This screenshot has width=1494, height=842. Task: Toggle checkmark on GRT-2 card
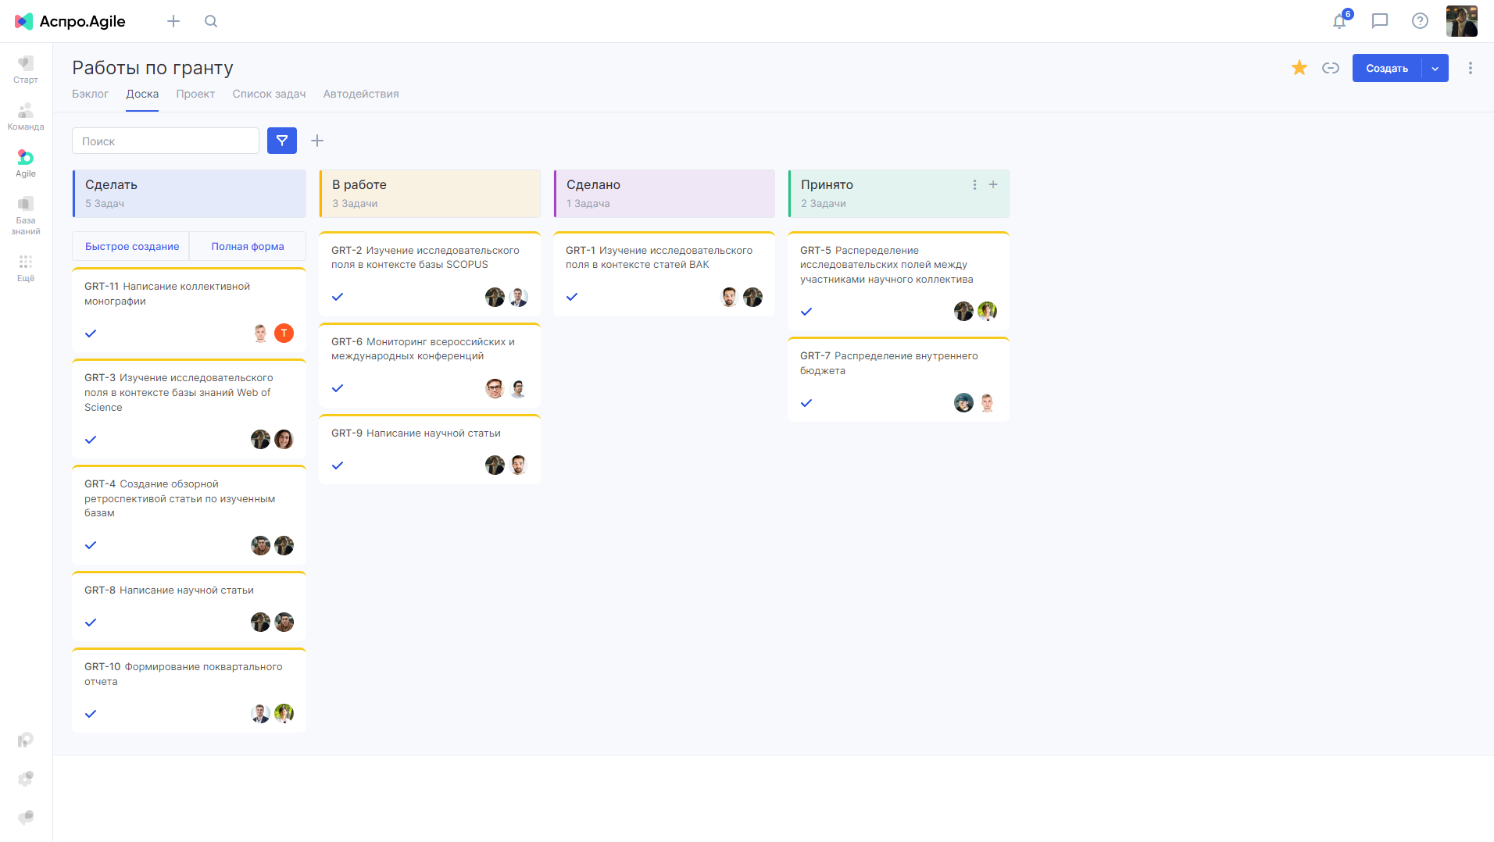click(x=338, y=297)
